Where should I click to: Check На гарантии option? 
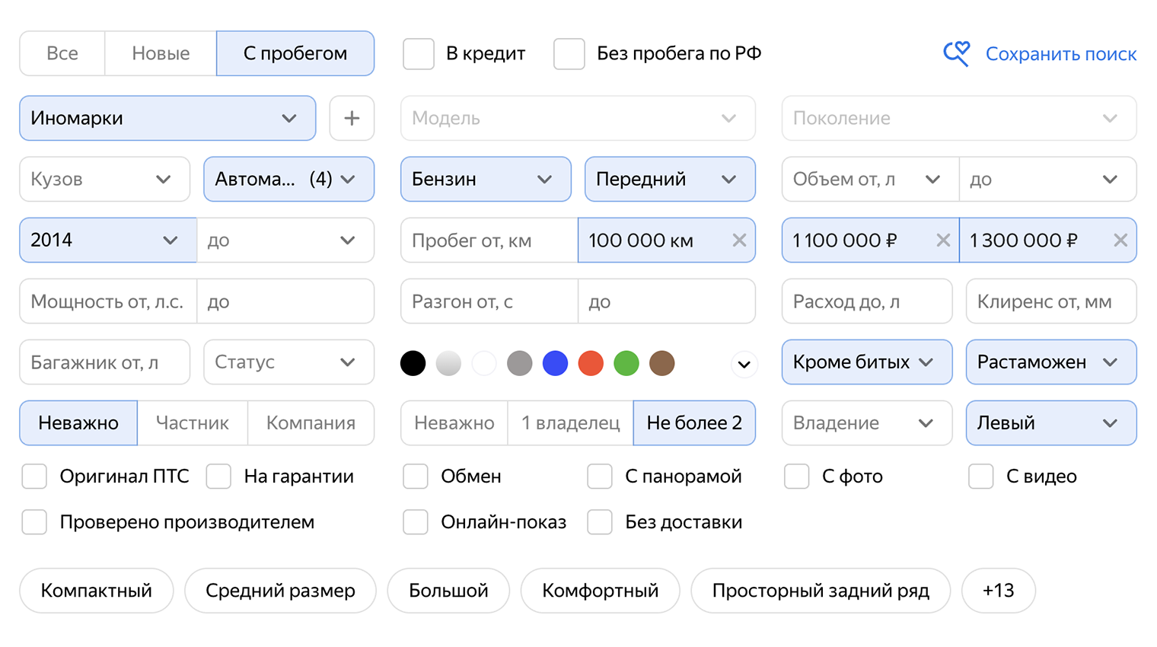click(x=218, y=476)
